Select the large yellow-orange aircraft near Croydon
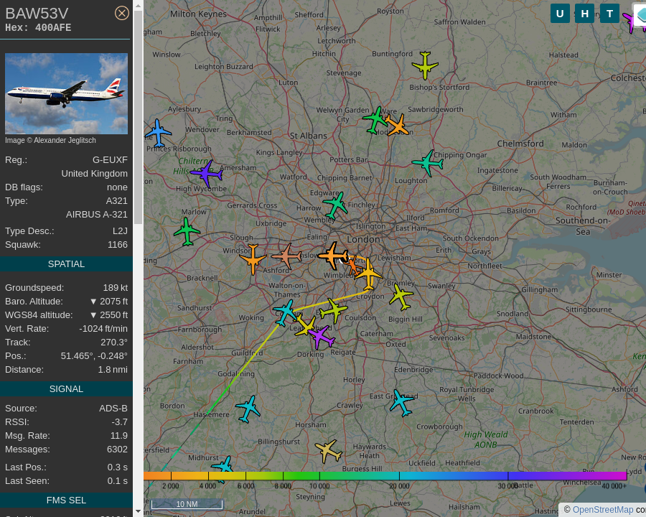Viewport: 646px width, 517px height. click(x=368, y=274)
